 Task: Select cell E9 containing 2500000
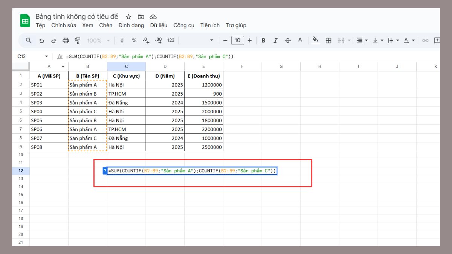click(x=203, y=147)
